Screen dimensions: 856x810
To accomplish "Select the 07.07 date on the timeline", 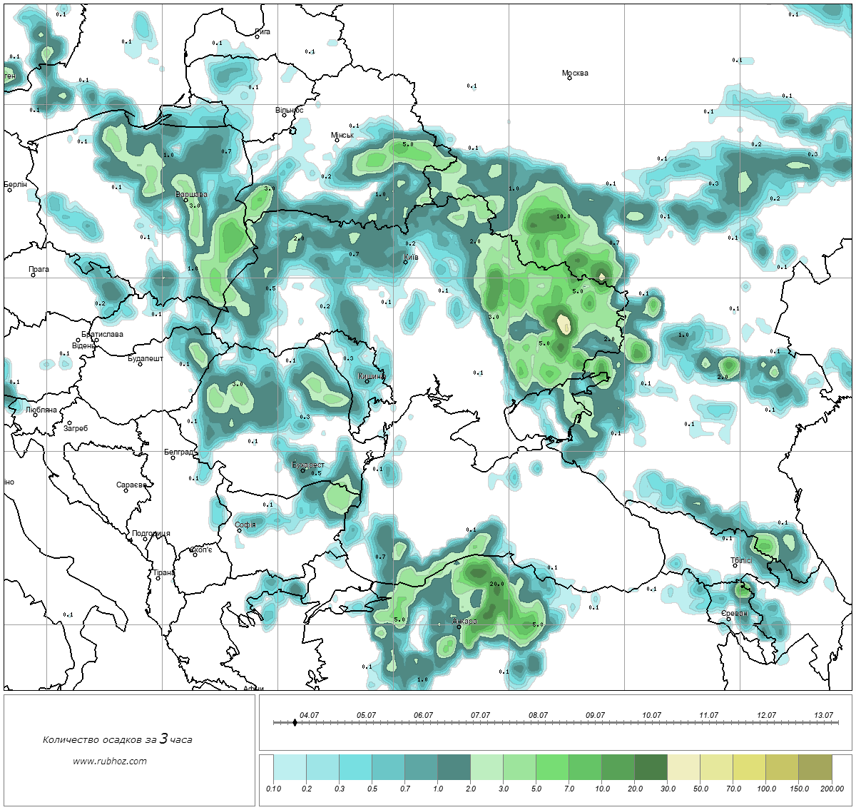I will [x=480, y=715].
